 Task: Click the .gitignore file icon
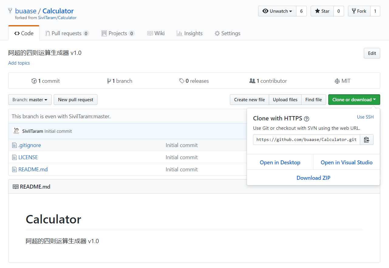(x=14, y=145)
